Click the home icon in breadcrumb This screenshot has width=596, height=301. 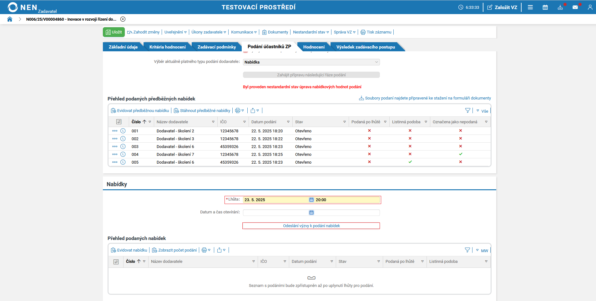(x=10, y=19)
